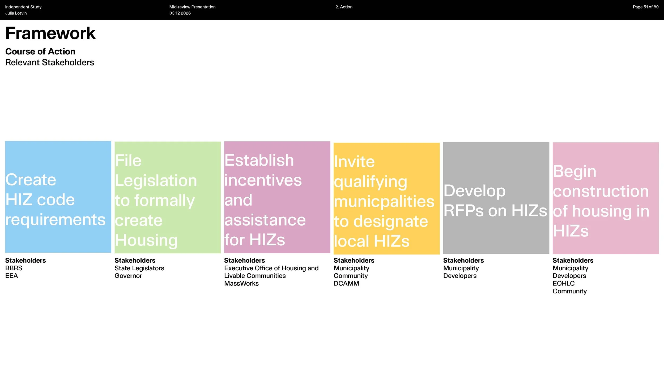Select the EEA stakeholder entry
664x373 pixels.
click(12, 276)
